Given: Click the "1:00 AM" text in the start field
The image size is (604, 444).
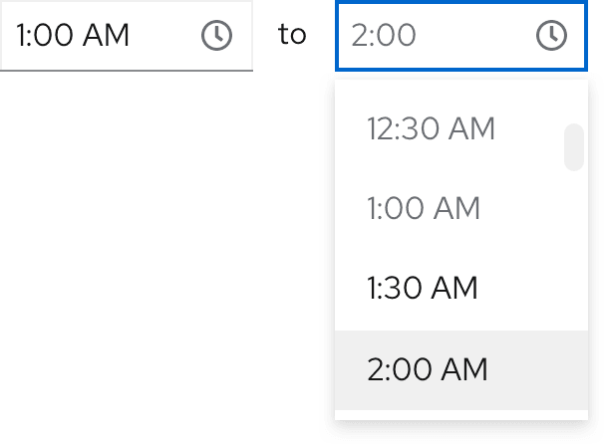Looking at the screenshot, I should click(73, 36).
